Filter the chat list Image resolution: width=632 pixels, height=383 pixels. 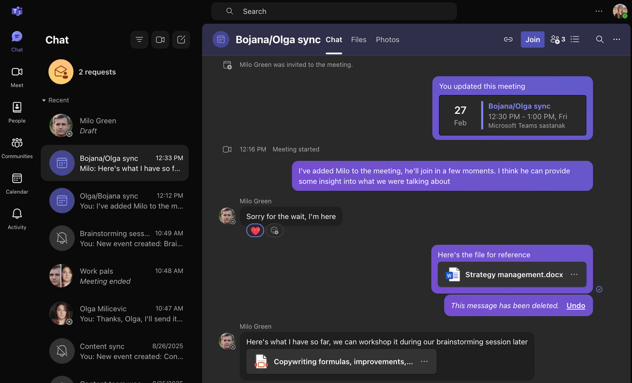(139, 40)
